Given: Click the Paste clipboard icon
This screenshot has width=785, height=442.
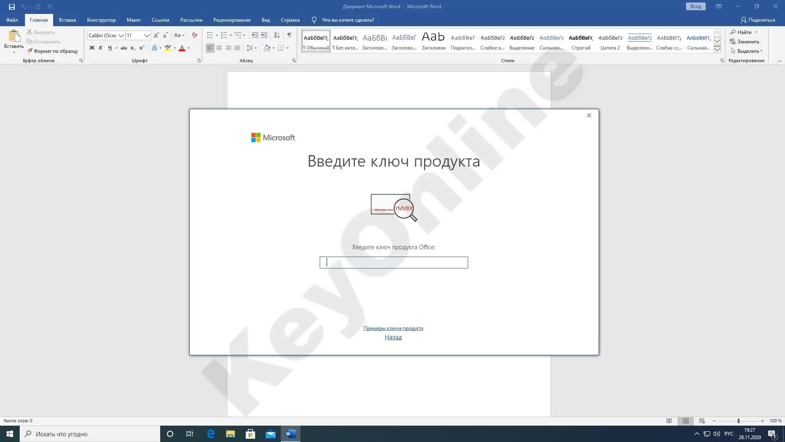Looking at the screenshot, I should (x=14, y=36).
